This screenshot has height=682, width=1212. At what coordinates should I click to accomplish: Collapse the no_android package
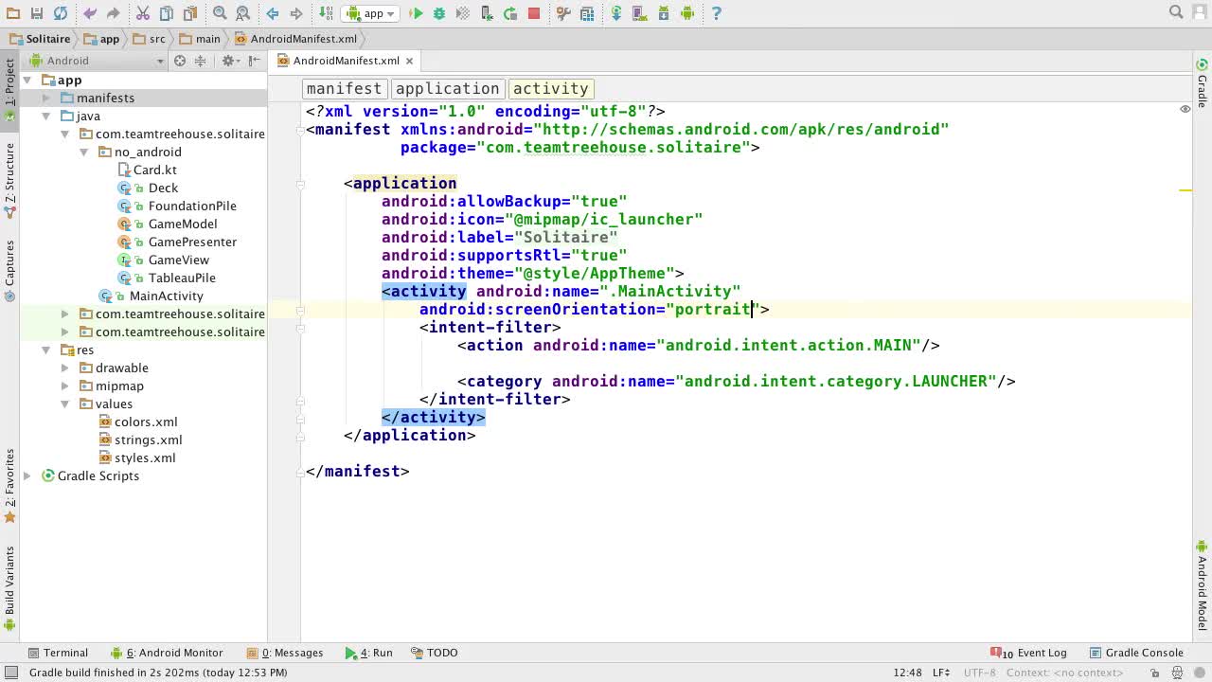click(84, 153)
